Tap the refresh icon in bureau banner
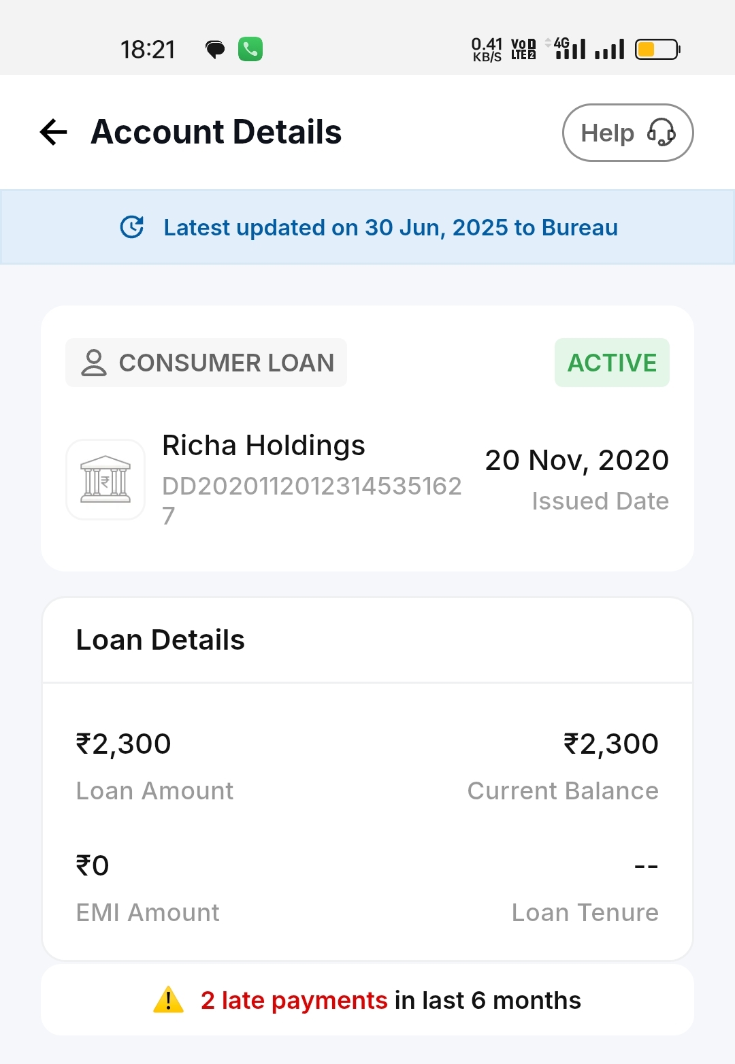Screen dimensions: 735x1064 [x=132, y=227]
